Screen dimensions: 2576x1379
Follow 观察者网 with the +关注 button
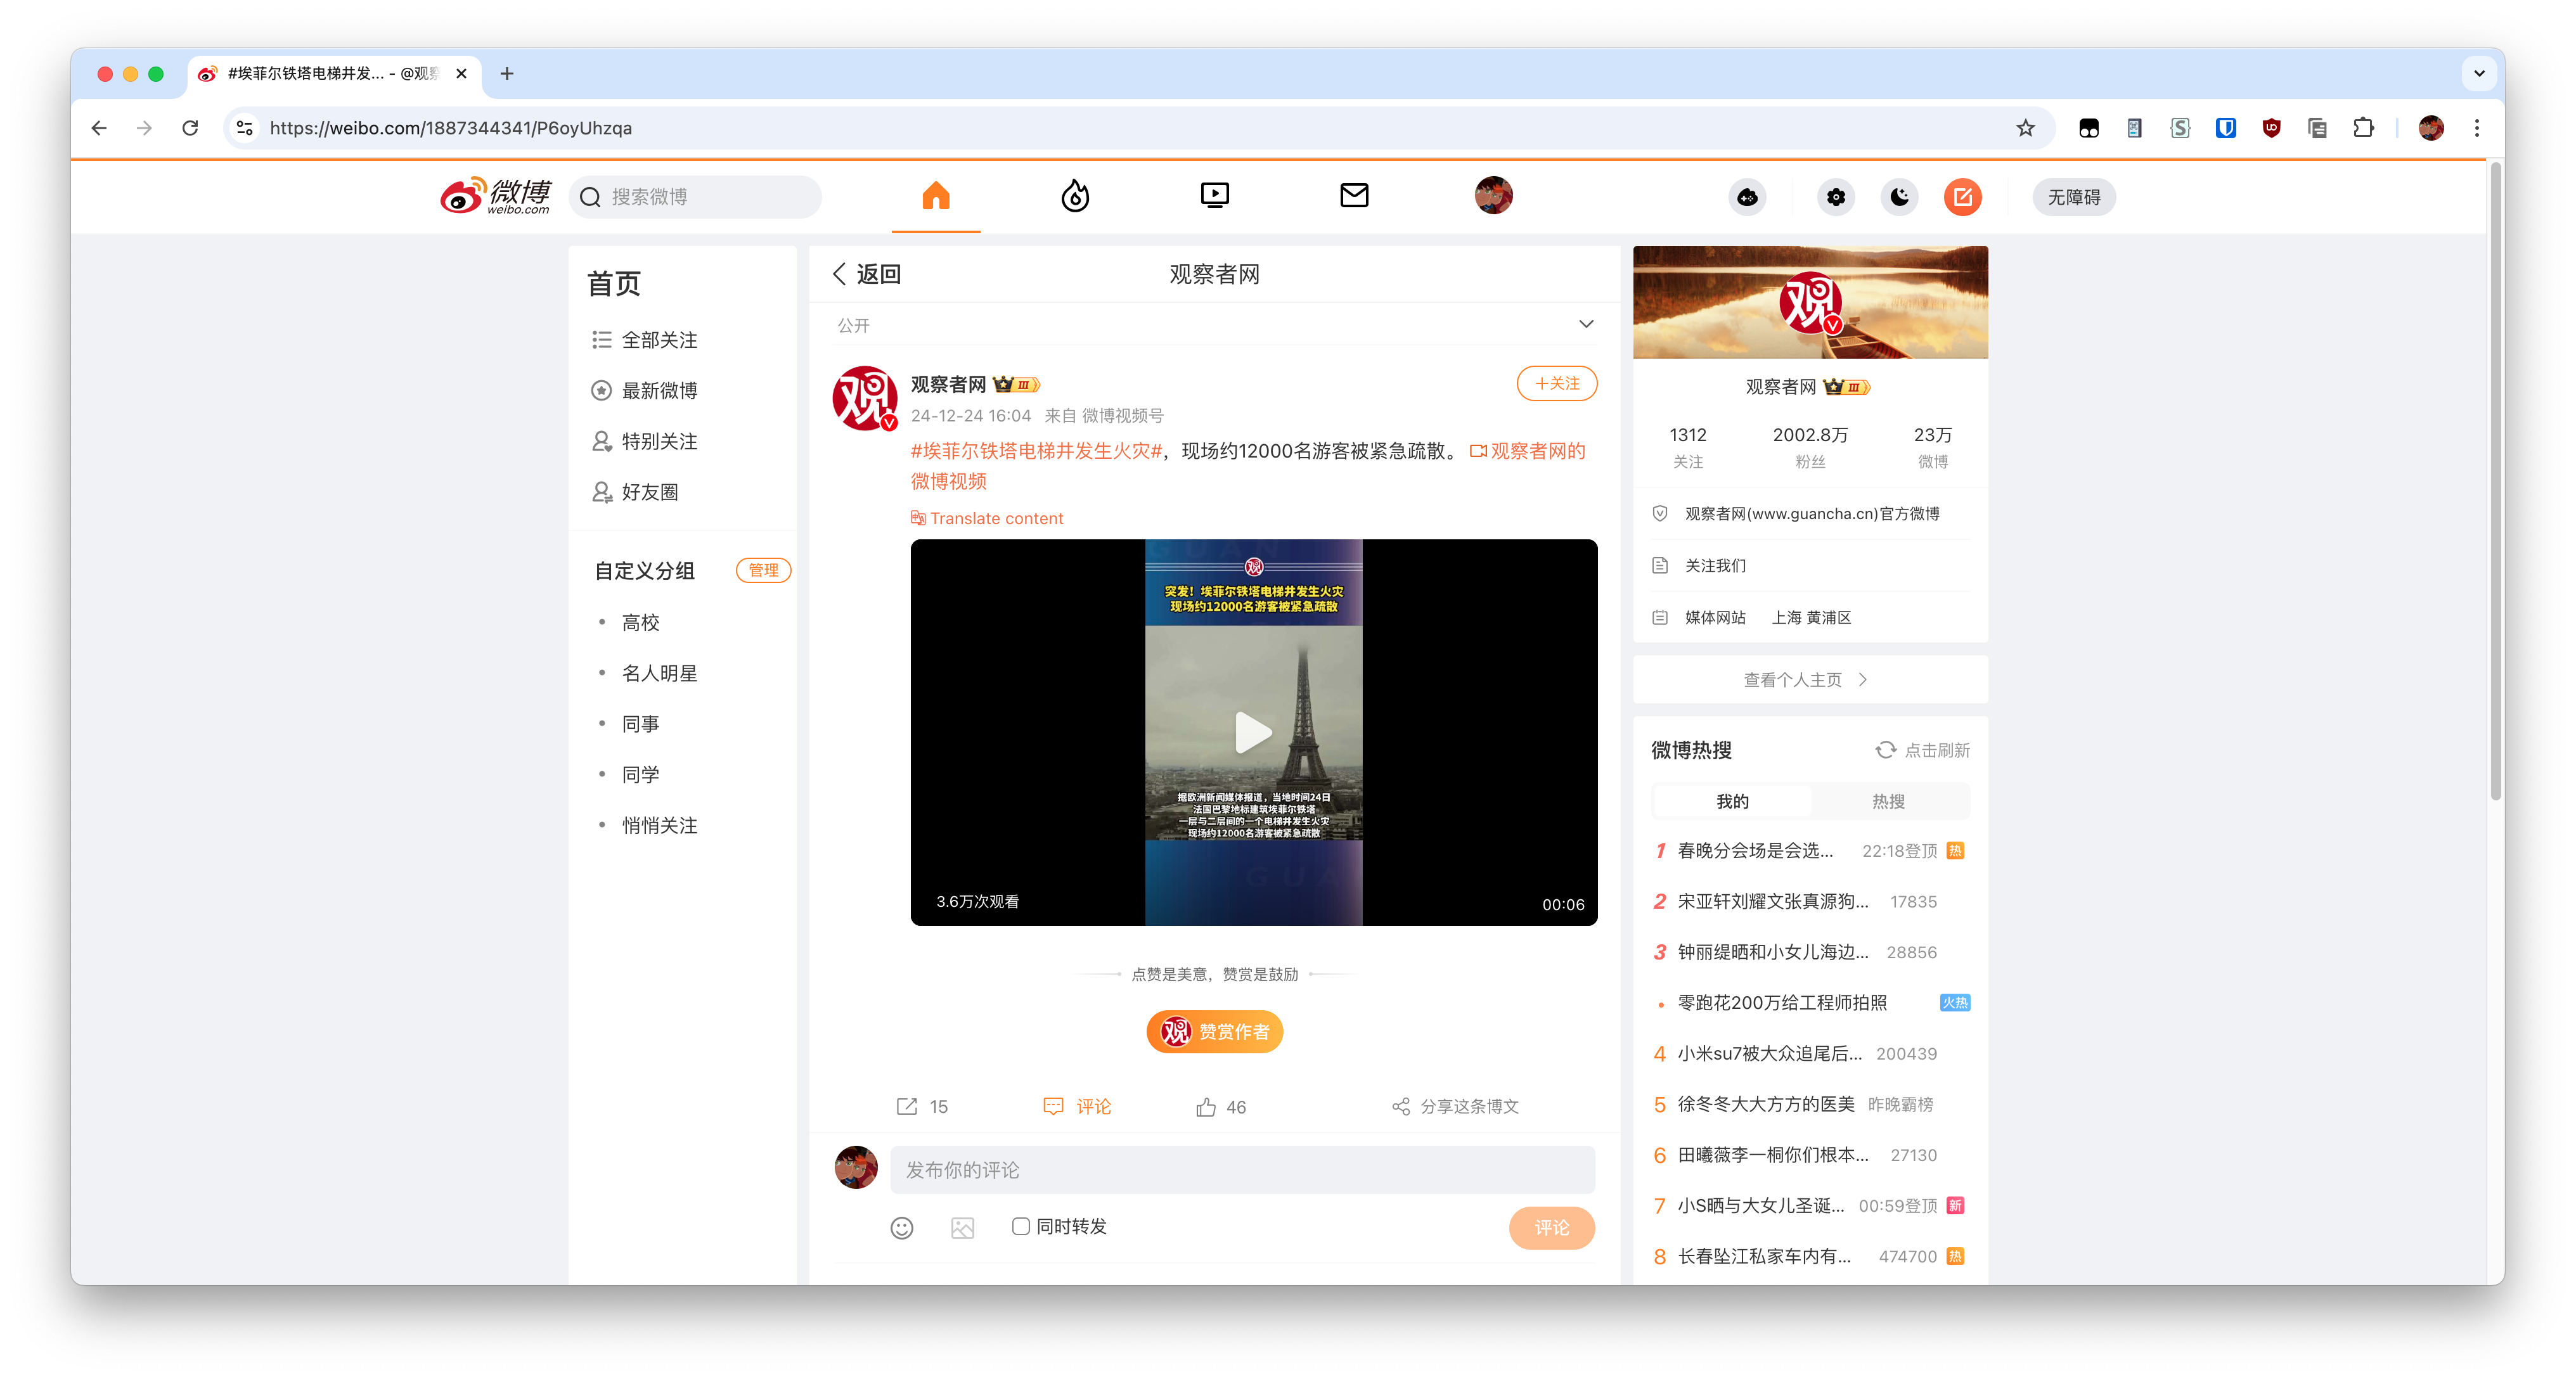click(1556, 383)
